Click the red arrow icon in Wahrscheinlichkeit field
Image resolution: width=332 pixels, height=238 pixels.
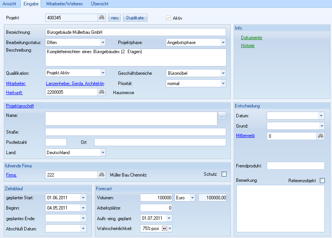tap(165, 229)
